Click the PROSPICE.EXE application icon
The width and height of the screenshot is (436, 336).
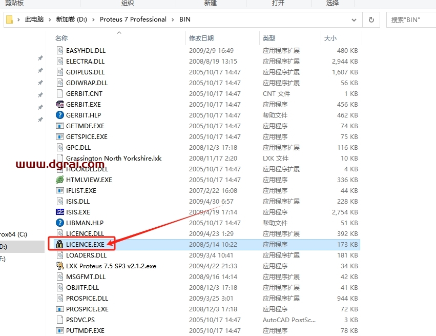[x=60, y=309]
